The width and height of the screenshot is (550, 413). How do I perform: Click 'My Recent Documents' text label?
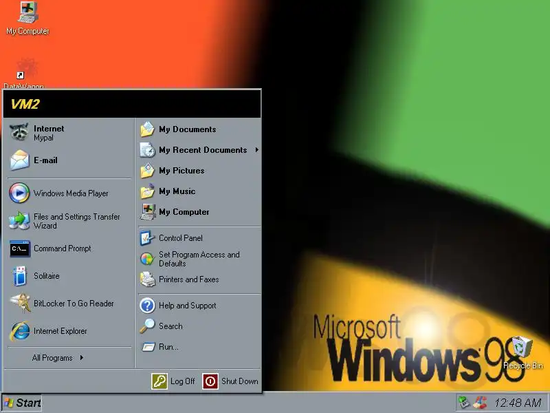click(203, 150)
